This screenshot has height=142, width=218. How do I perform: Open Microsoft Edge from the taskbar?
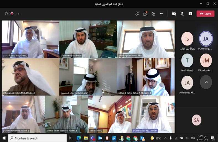[x=78, y=138]
